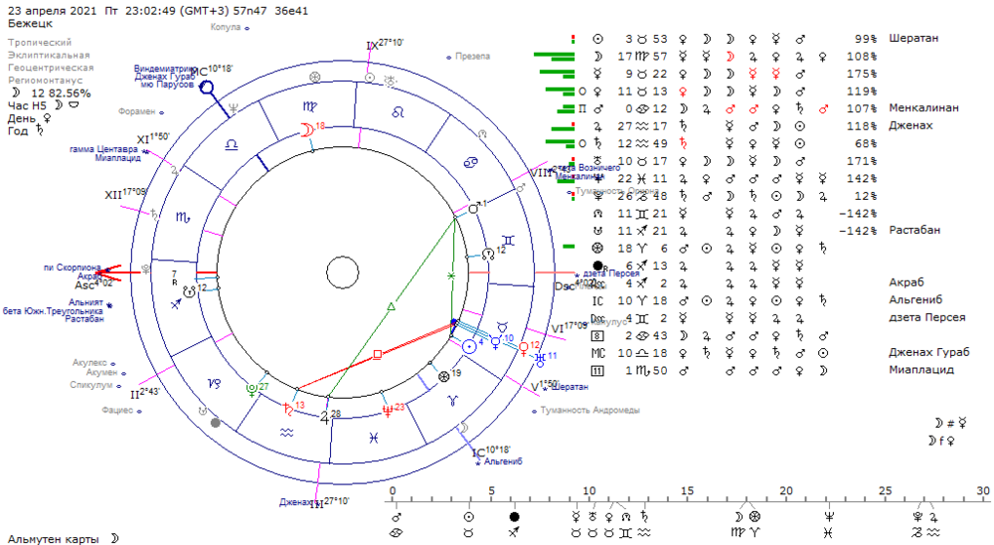Select the Jupiter glyph marked 28 on wheel
Screen dimensions: 994x545
pos(325,418)
